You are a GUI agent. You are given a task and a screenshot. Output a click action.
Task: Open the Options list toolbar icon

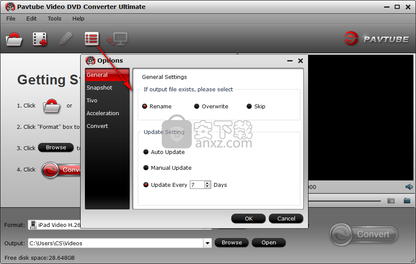click(x=92, y=39)
